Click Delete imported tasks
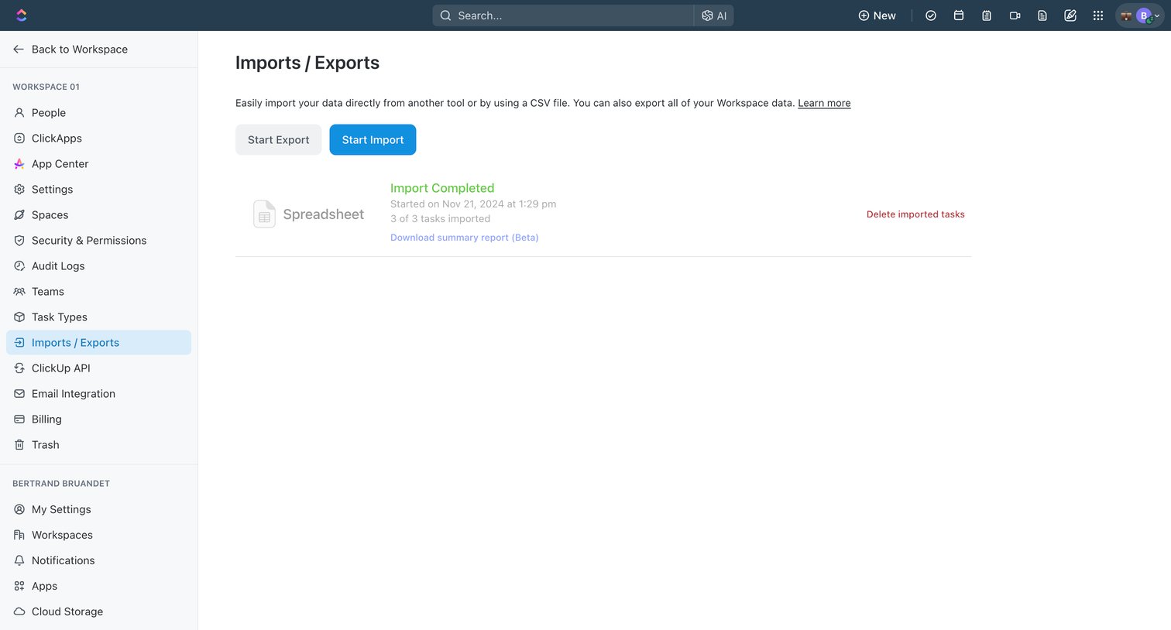1171x630 pixels. (915, 214)
